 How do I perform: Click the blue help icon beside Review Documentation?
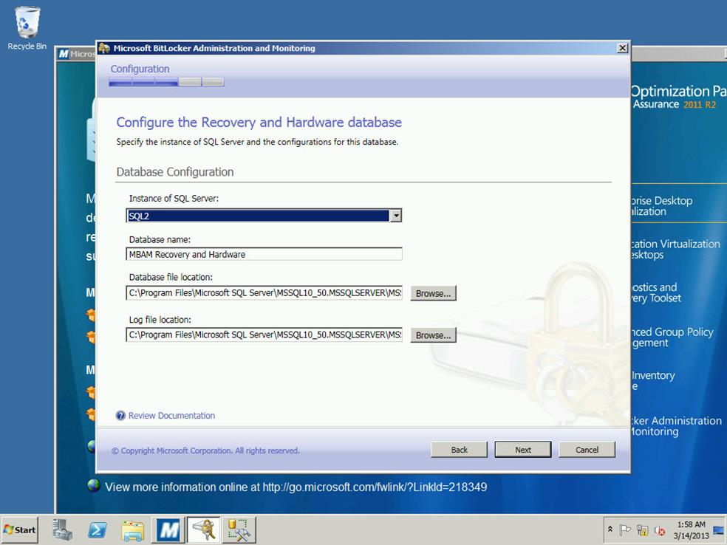point(120,416)
